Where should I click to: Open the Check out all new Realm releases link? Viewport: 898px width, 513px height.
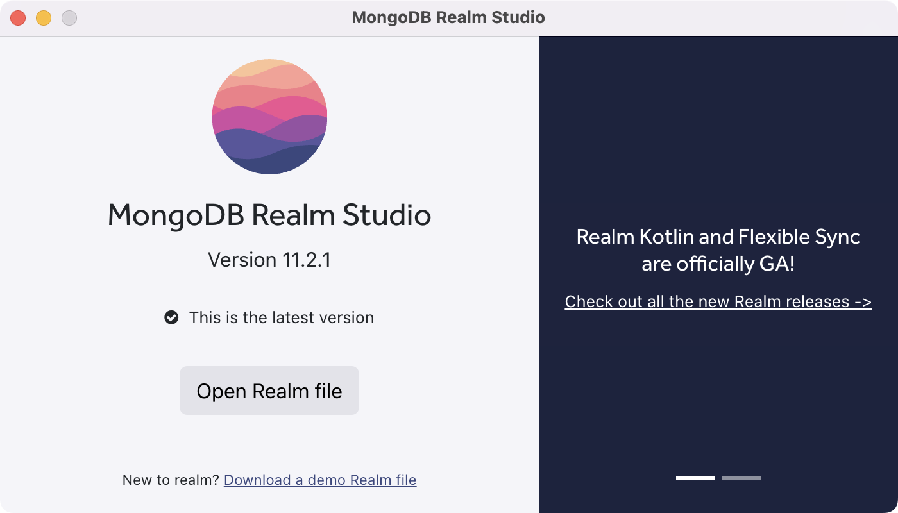718,301
